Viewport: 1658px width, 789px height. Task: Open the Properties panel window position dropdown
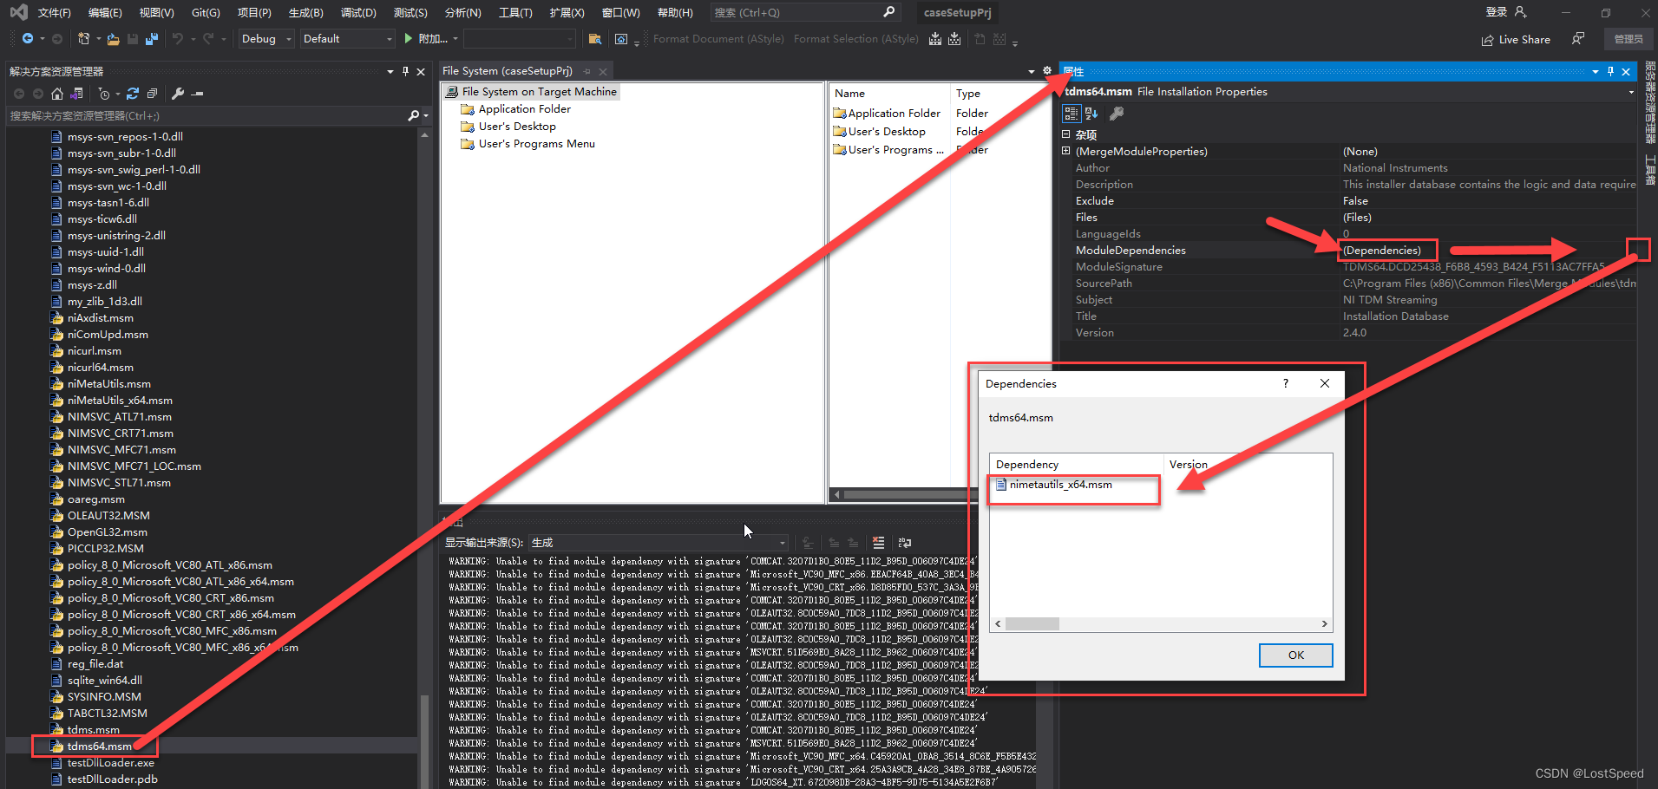[1595, 71]
